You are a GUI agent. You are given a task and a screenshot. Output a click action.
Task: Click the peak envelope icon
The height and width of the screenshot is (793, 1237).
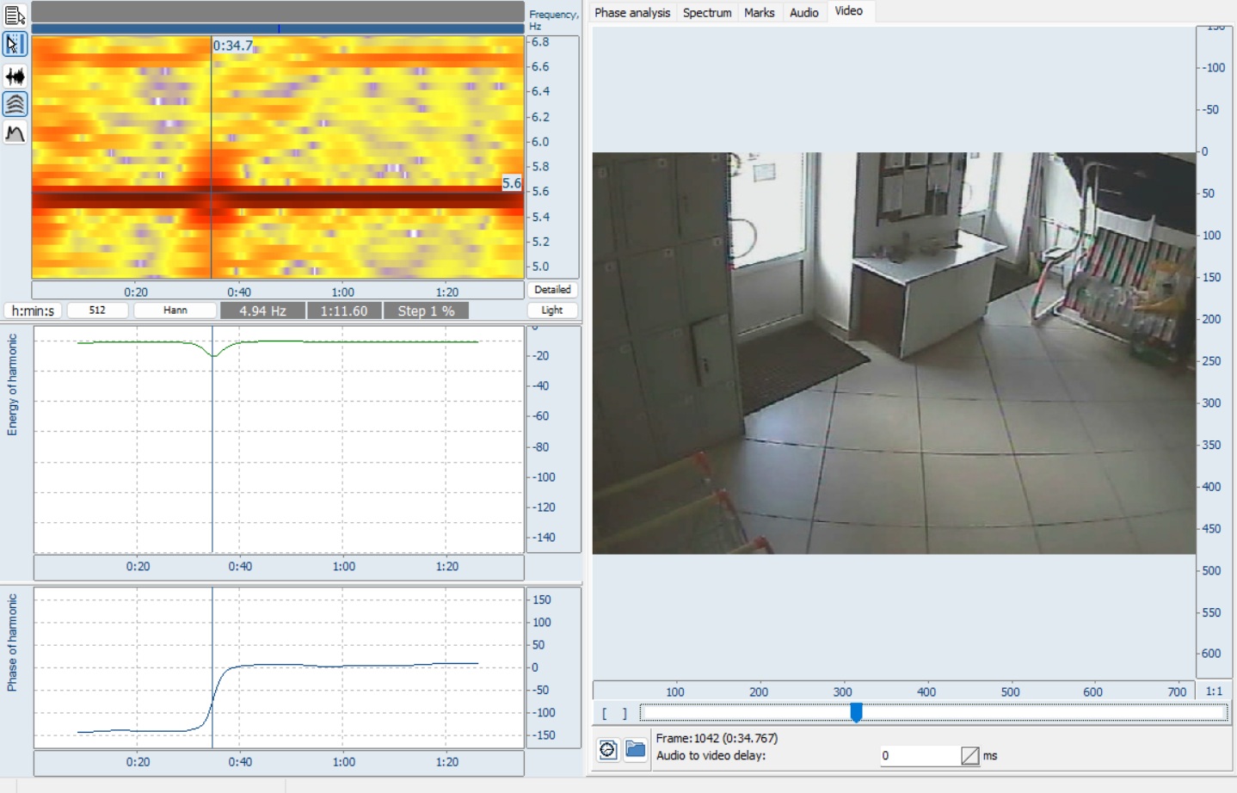pos(13,132)
